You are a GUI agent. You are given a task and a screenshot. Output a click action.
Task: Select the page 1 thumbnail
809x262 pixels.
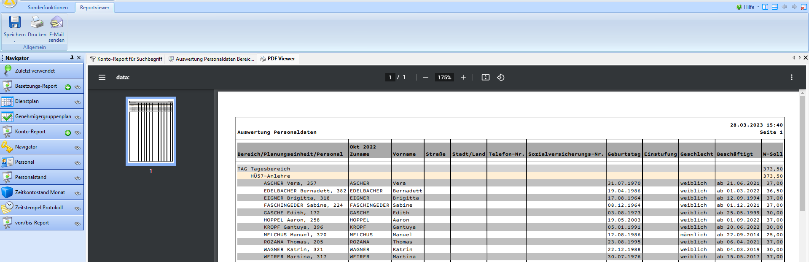click(151, 131)
